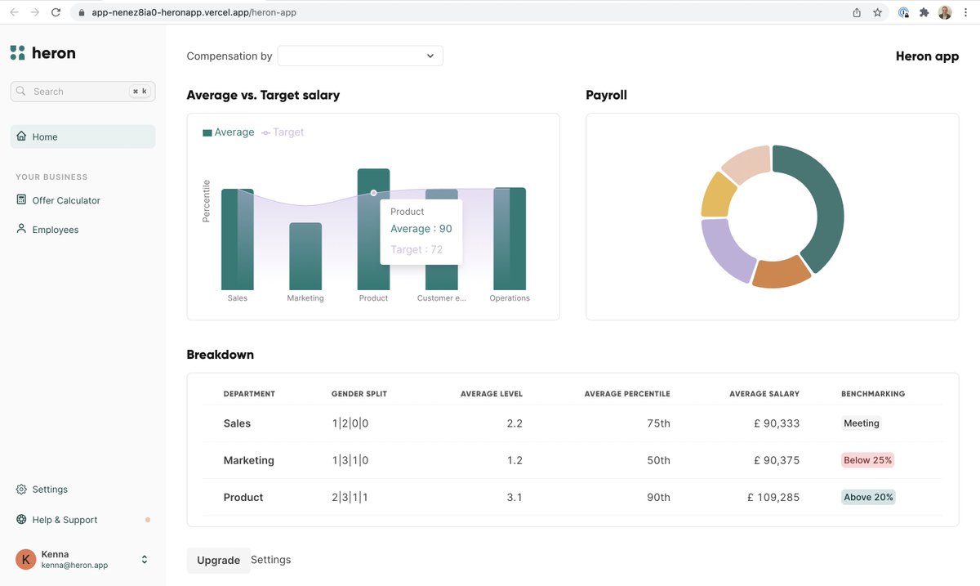Click the blue extension icon in the browser toolbar
Image resolution: width=980 pixels, height=586 pixels.
point(904,12)
